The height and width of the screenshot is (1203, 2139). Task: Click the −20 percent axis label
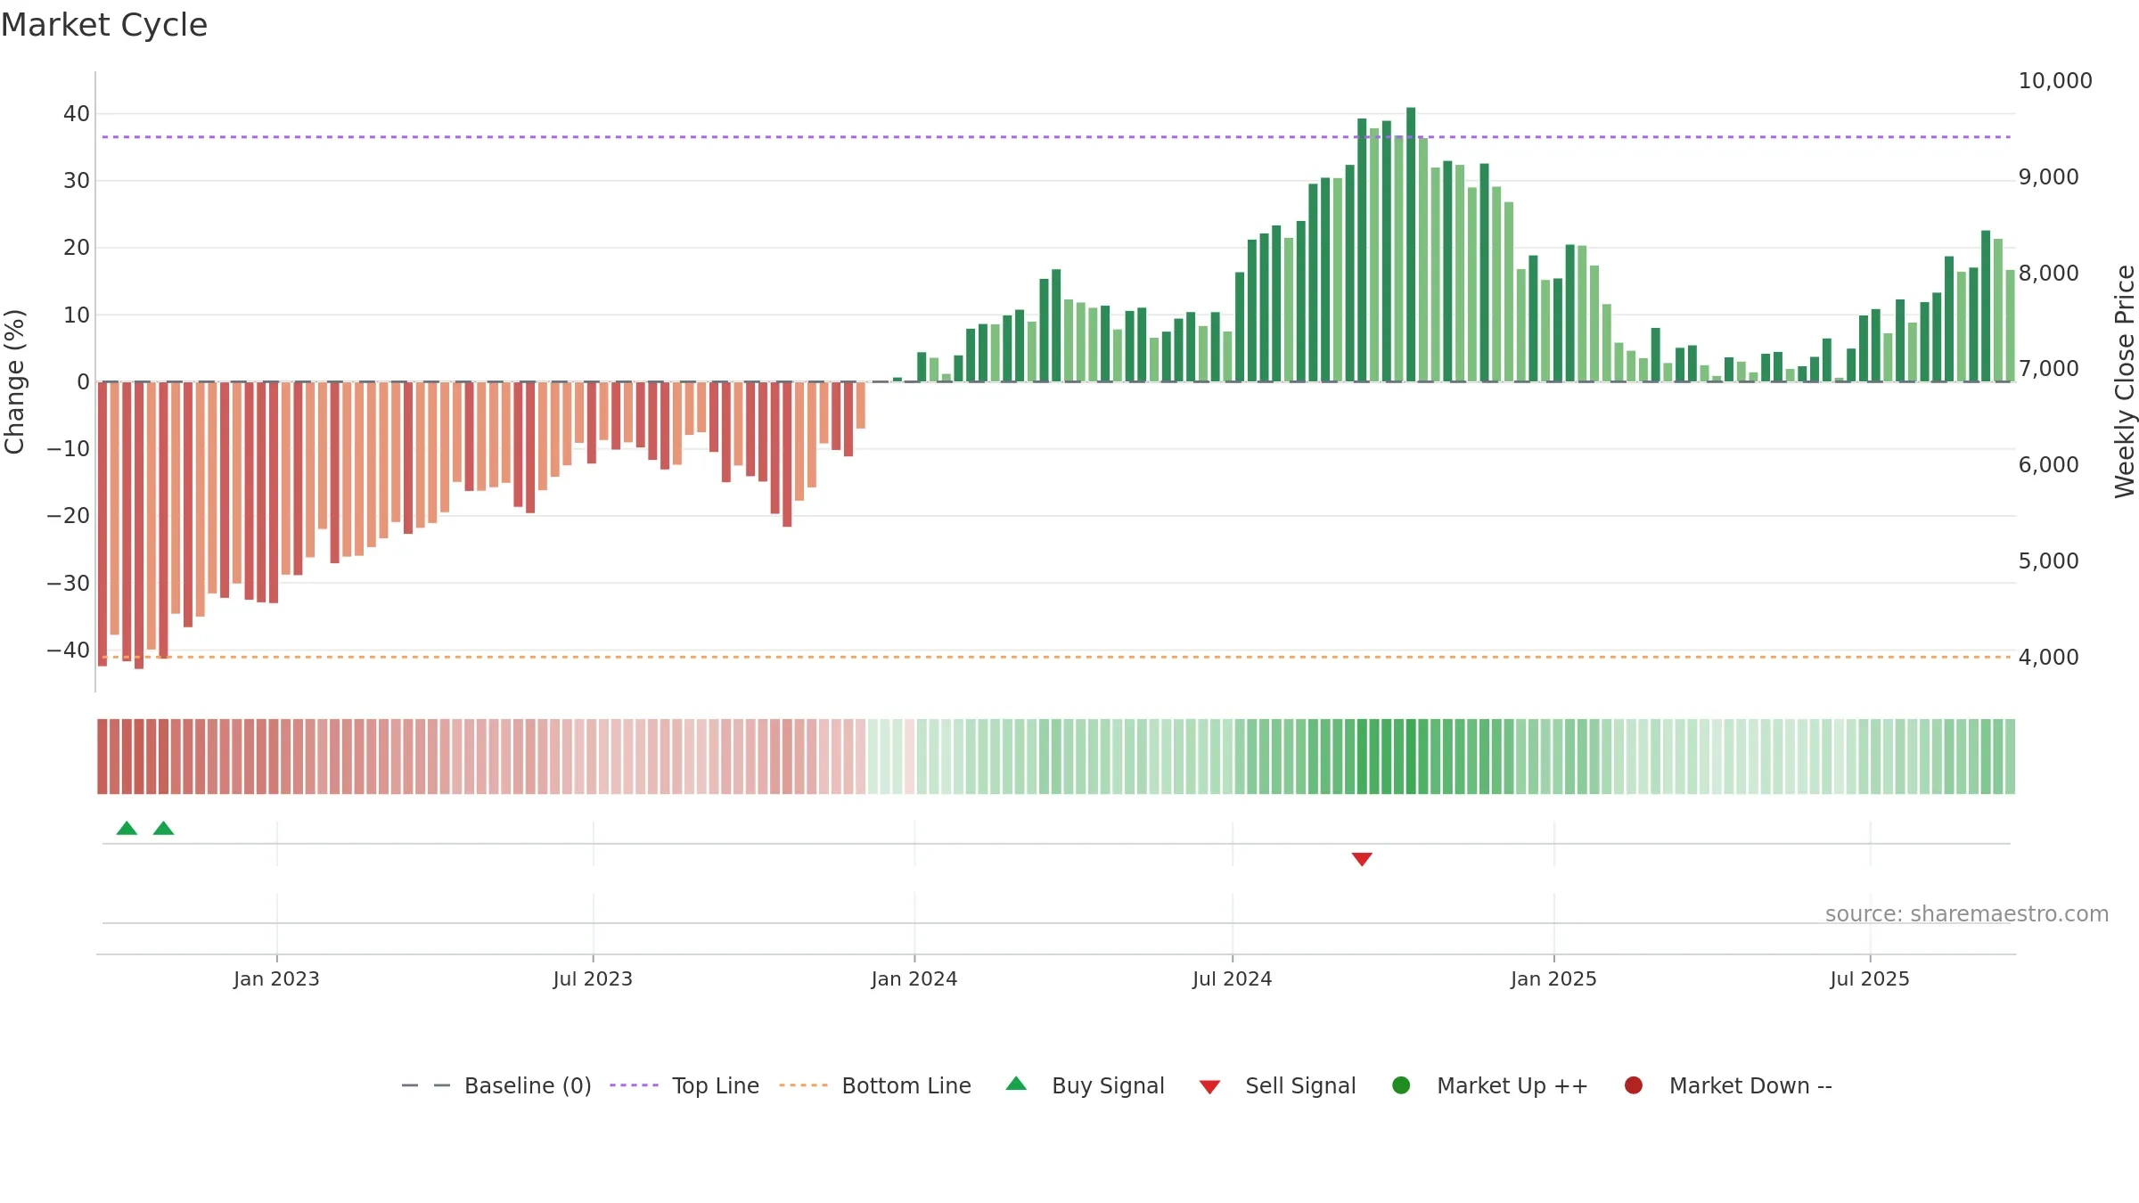69,516
